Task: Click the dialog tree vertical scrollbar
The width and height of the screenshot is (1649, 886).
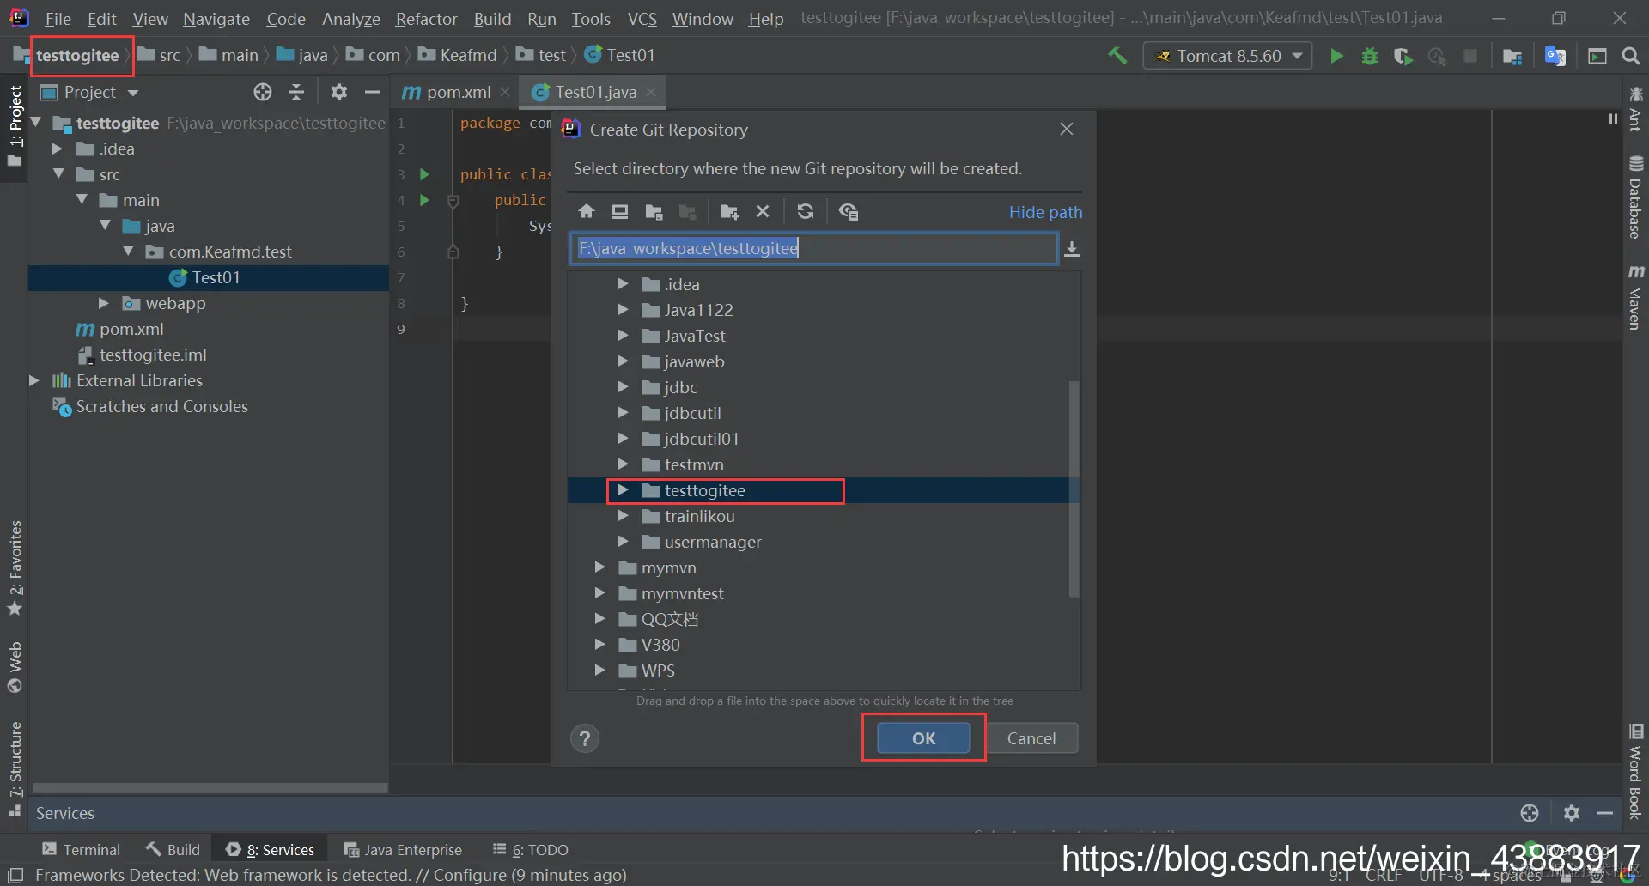Action: point(1074,489)
